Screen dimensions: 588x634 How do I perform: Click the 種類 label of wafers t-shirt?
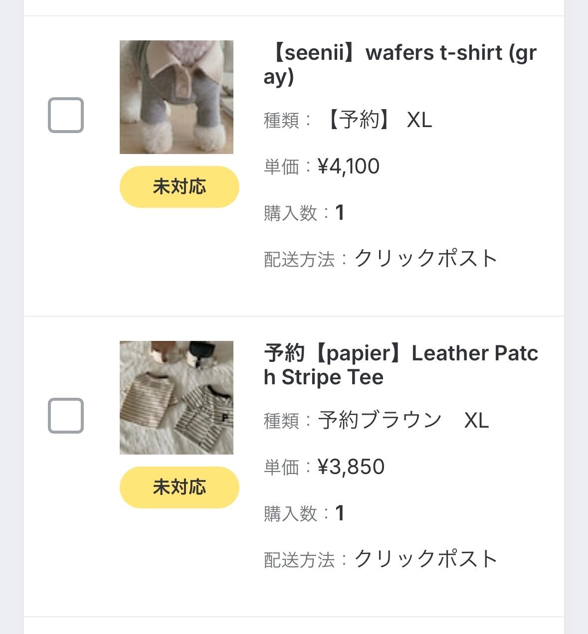(282, 121)
